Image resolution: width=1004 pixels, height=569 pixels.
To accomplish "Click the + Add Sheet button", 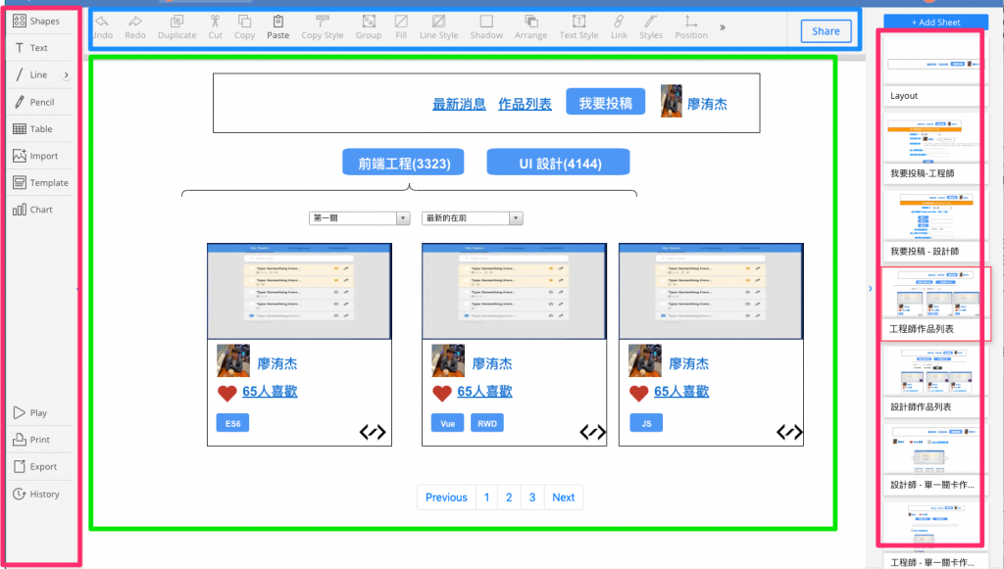I will click(x=935, y=22).
